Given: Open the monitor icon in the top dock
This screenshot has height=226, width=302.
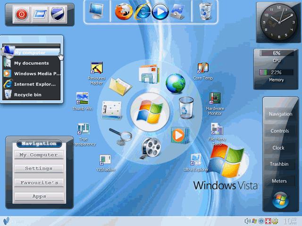Looking at the screenshot, I should tap(96, 11).
